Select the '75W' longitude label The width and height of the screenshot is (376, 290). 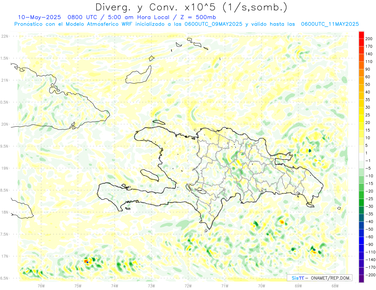point(78,286)
